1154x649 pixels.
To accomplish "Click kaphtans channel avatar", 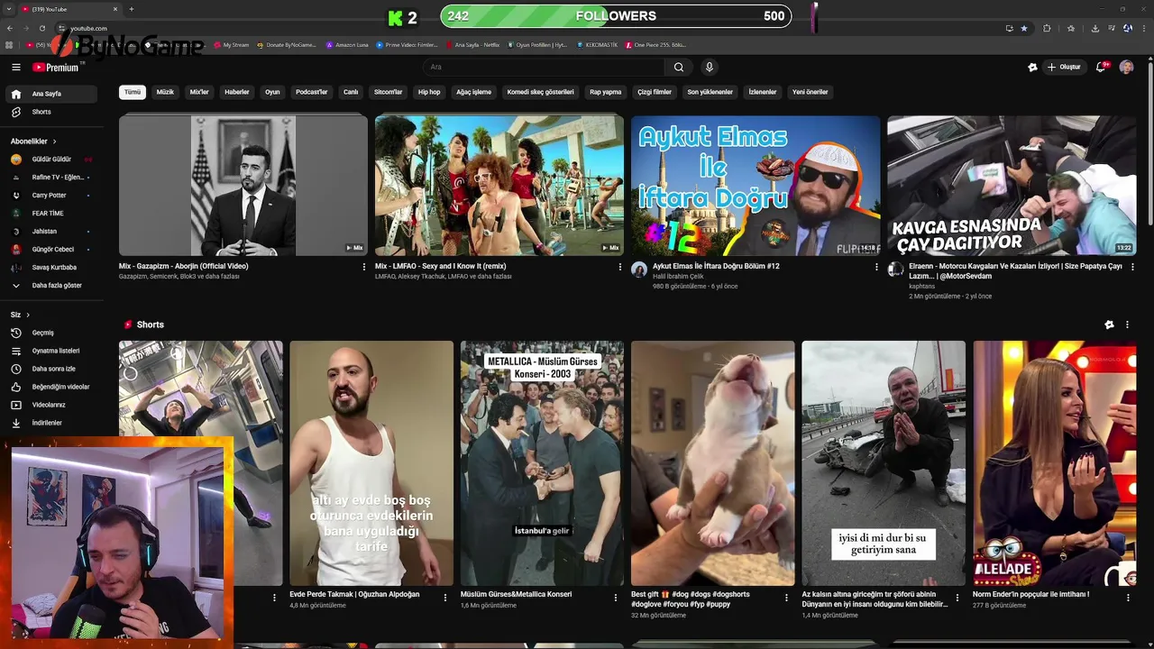I will [895, 270].
